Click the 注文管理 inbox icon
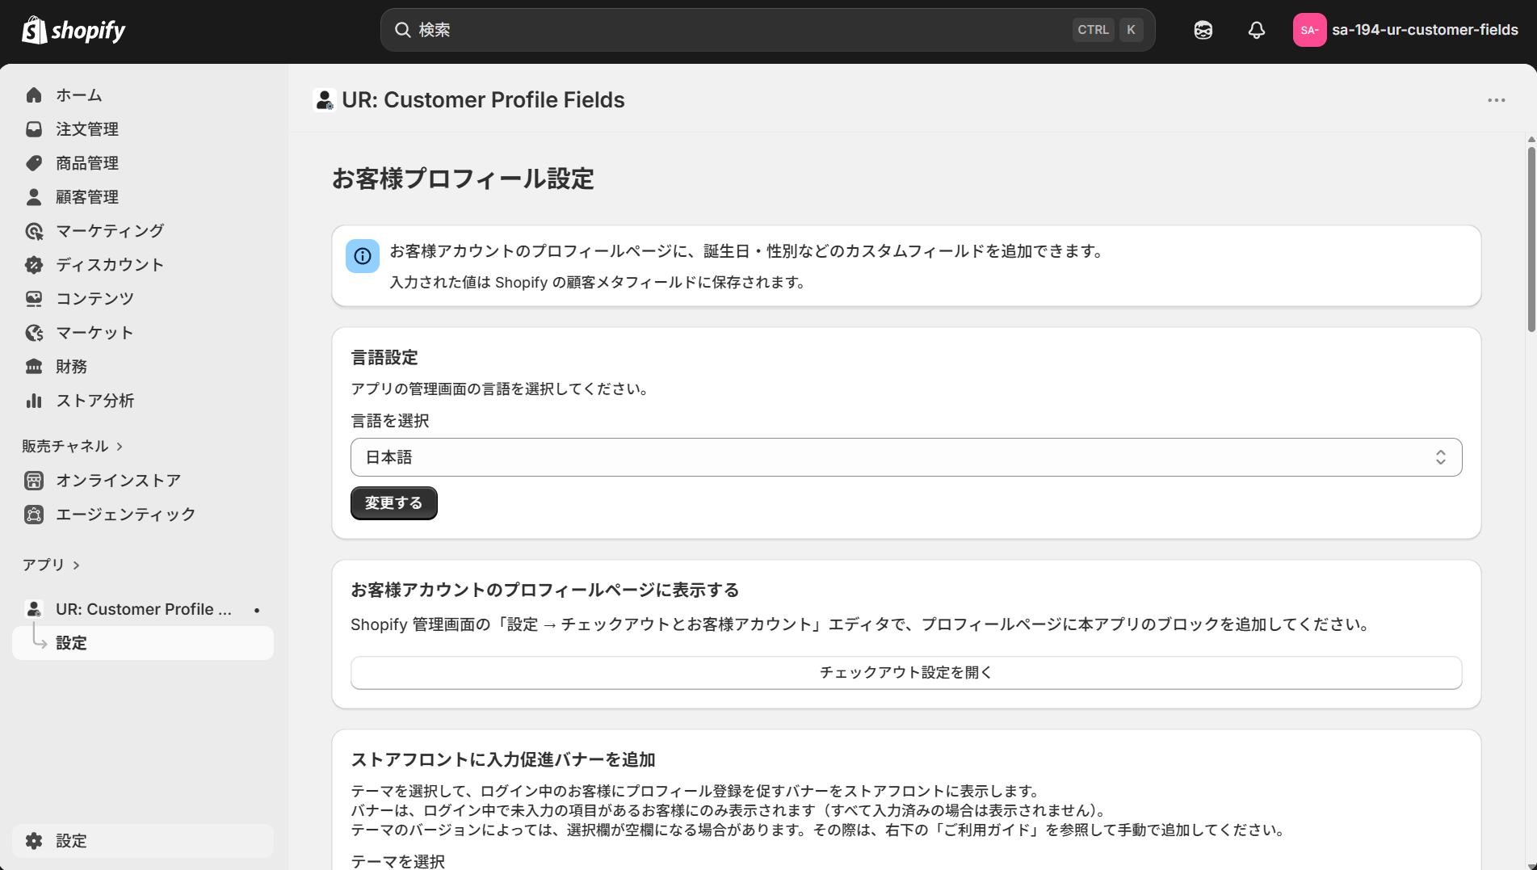 [x=34, y=129]
